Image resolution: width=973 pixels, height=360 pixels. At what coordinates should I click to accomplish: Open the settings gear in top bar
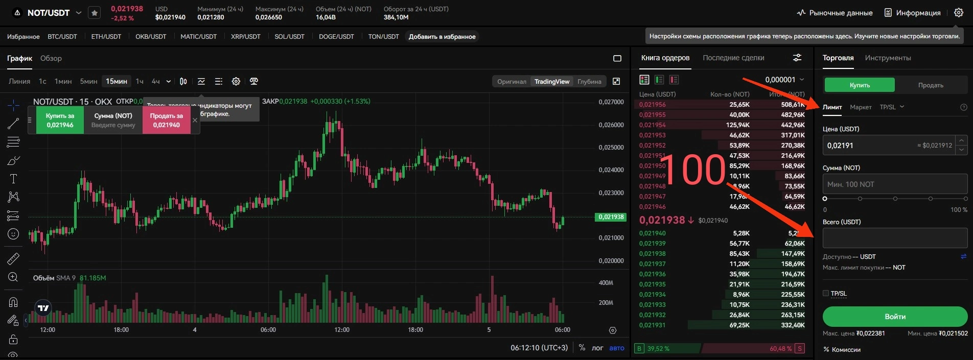959,13
